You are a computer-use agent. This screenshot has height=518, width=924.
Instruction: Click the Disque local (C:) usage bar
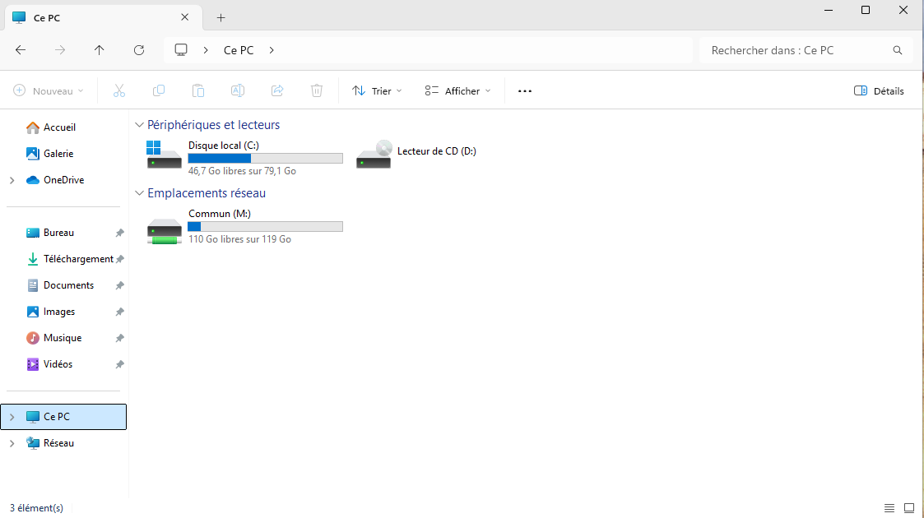point(265,159)
